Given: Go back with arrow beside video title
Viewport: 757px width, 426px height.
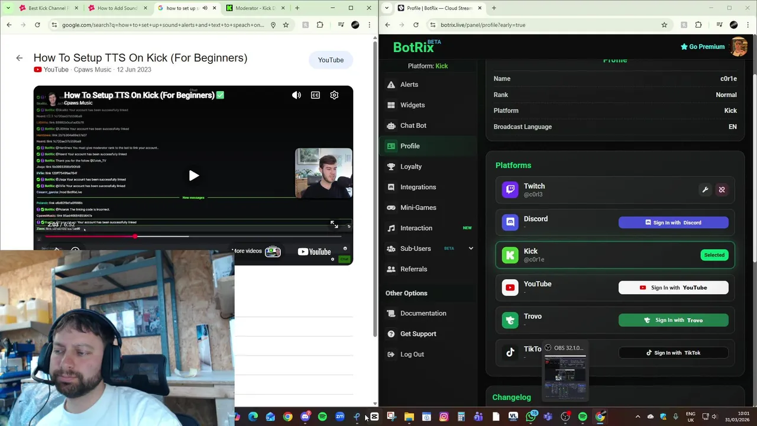Looking at the screenshot, I should coord(19,58).
